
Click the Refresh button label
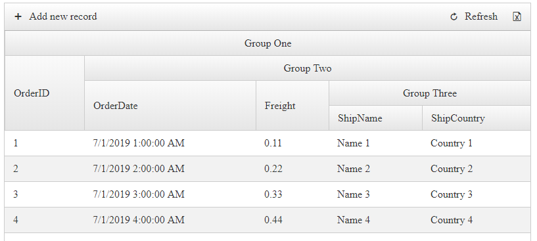pos(481,16)
